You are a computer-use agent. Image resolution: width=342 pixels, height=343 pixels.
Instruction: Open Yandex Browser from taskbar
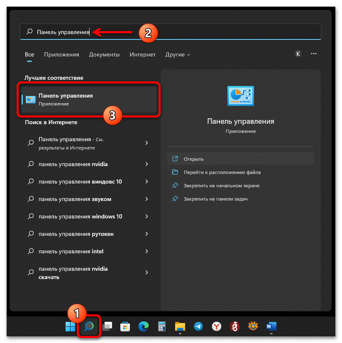[217, 326]
